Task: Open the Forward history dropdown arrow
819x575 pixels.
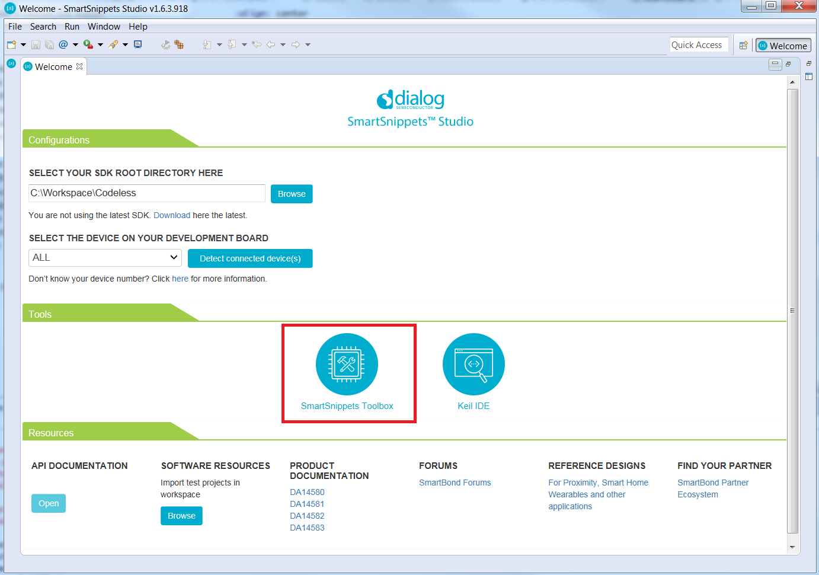Action: click(x=308, y=44)
